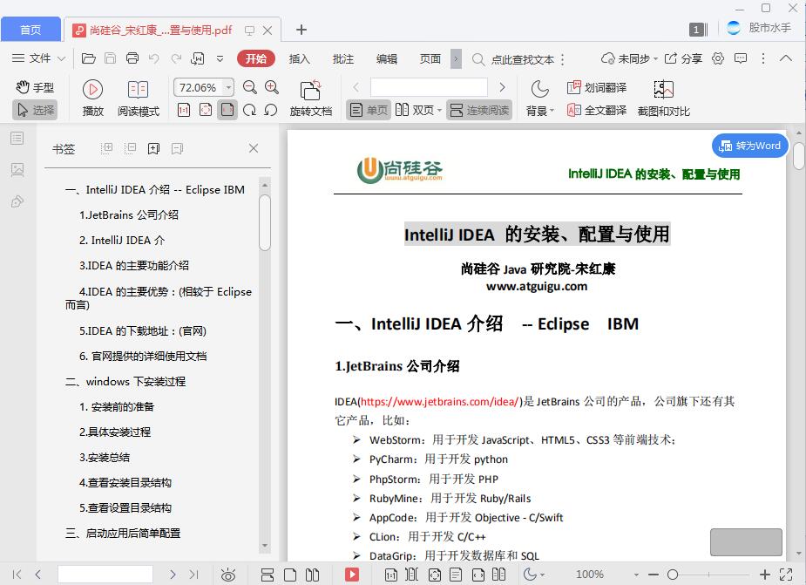806x585 pixels.
Task: Switch to the 首页 home tab
Action: tap(30, 30)
